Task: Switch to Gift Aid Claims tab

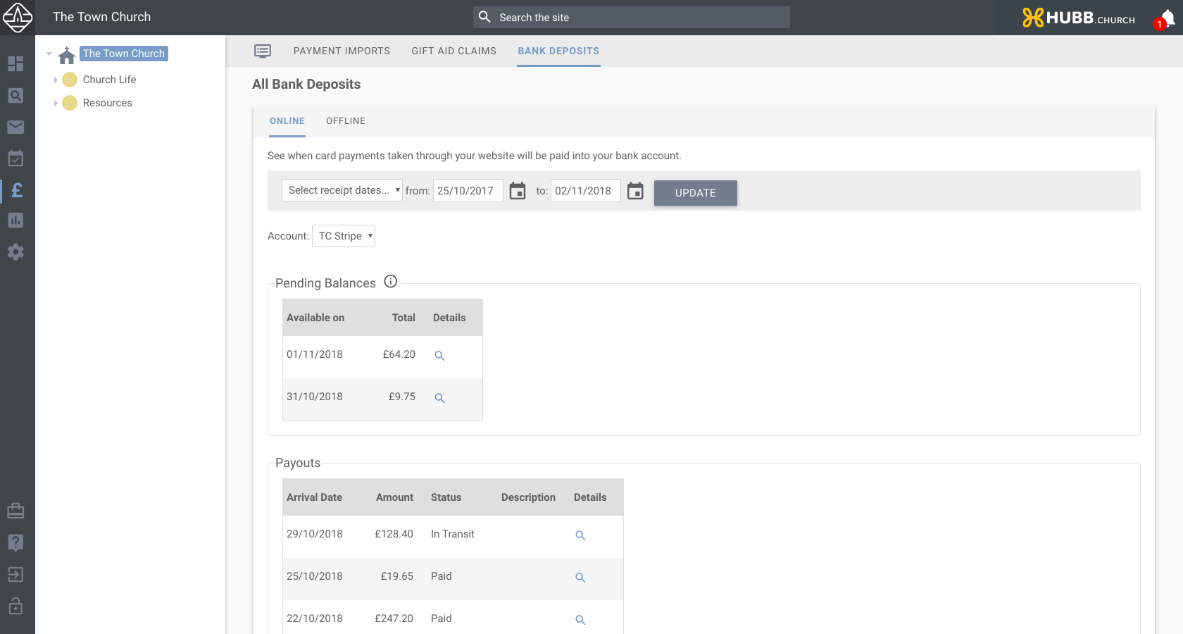Action: point(454,51)
